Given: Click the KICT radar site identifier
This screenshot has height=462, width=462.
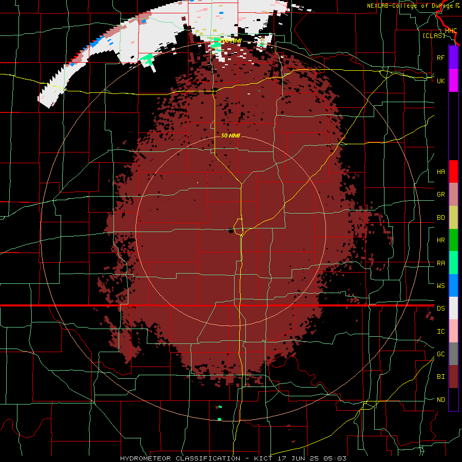Looking at the screenshot, I should point(263,458).
